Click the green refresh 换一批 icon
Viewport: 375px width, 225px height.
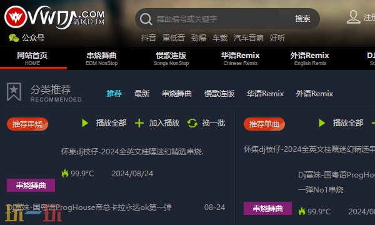[x=192, y=123]
